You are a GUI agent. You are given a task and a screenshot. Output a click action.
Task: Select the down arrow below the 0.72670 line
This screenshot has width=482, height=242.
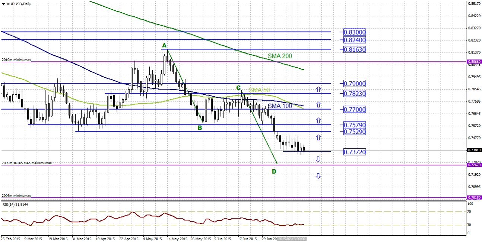pos(318,176)
